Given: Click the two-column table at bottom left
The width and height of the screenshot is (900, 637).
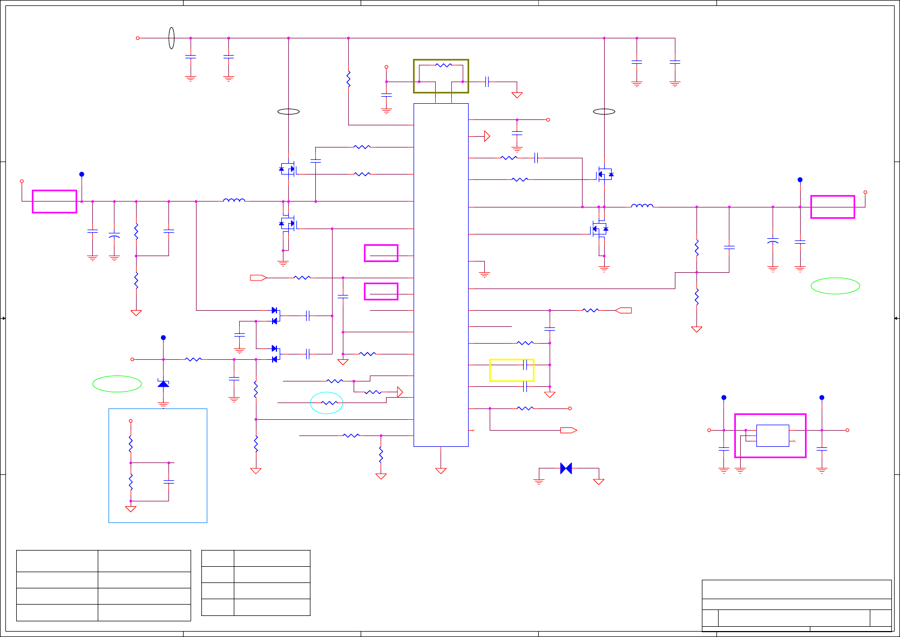Looking at the screenshot, I should click(x=104, y=586).
